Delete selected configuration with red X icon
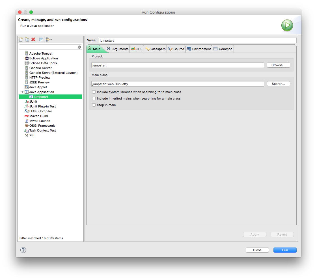Viewport: 317px width, 280px height. (x=33, y=39)
